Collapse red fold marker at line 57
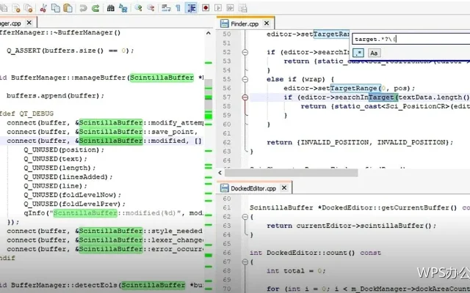The height and width of the screenshot is (293, 470). pyautogui.click(x=245, y=97)
